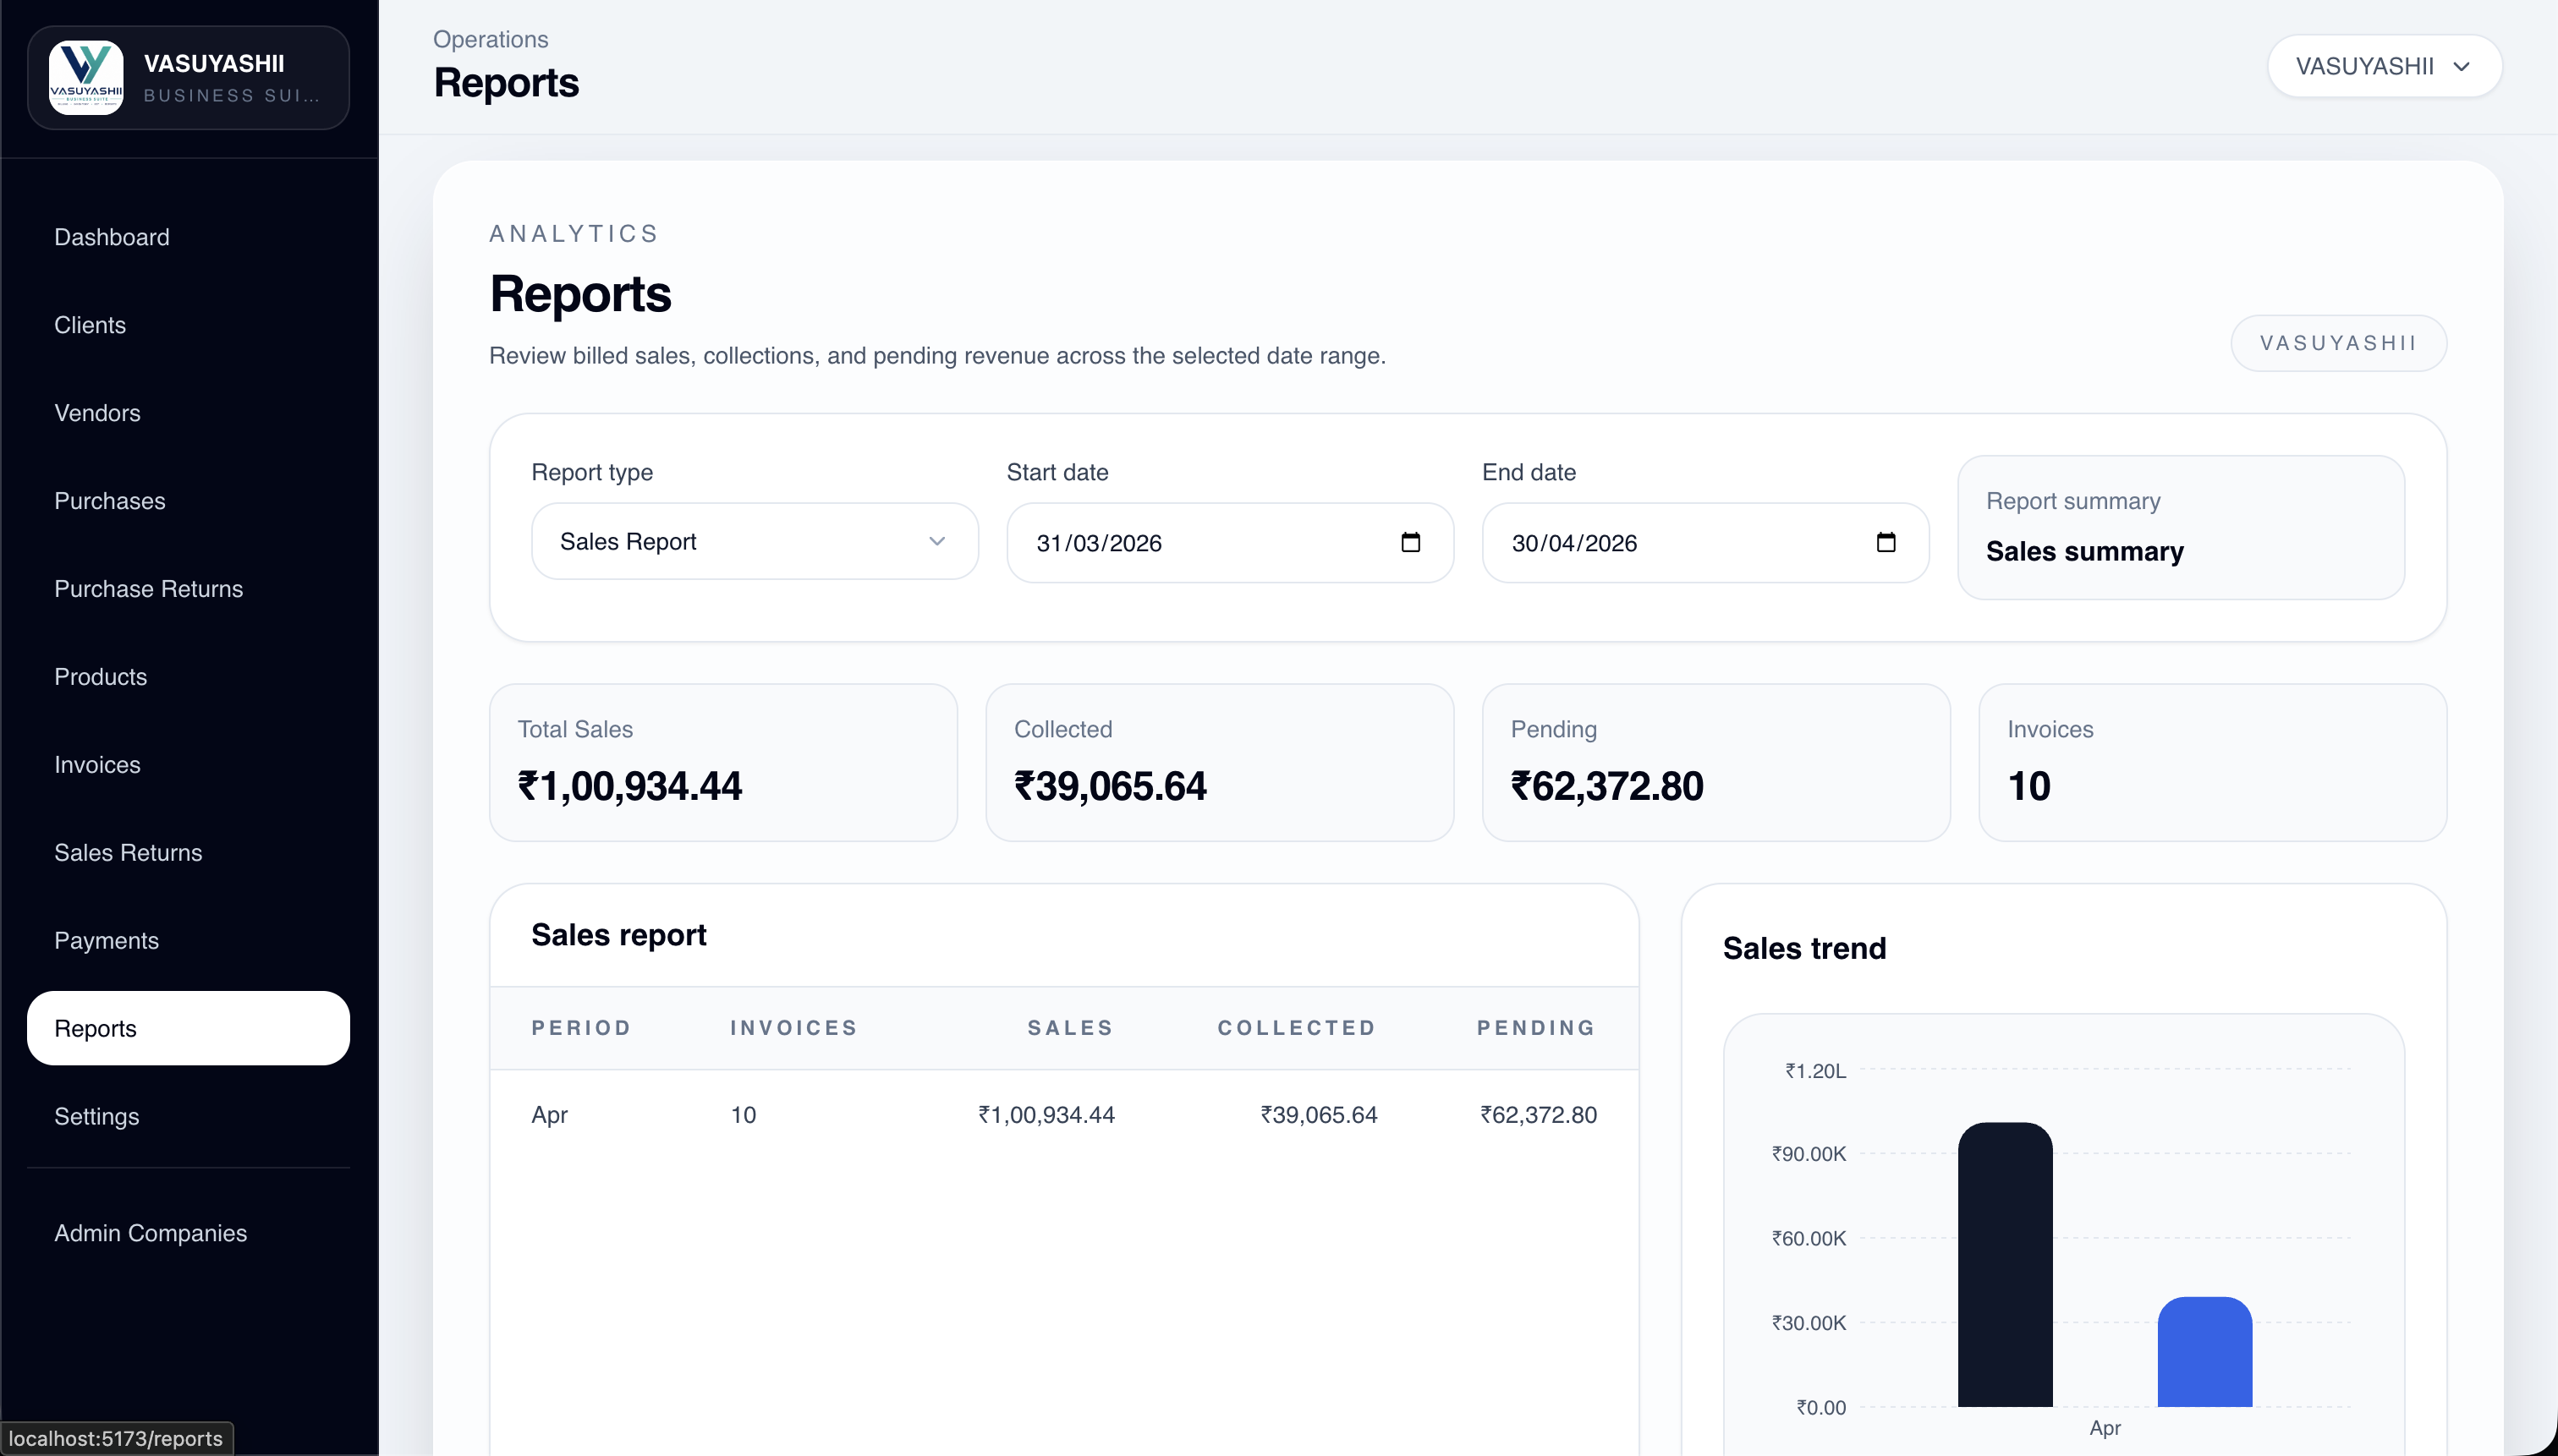Viewport: 2558px width, 1456px height.
Task: Click the ₹0.00 axis label on chart
Action: click(x=1820, y=1407)
